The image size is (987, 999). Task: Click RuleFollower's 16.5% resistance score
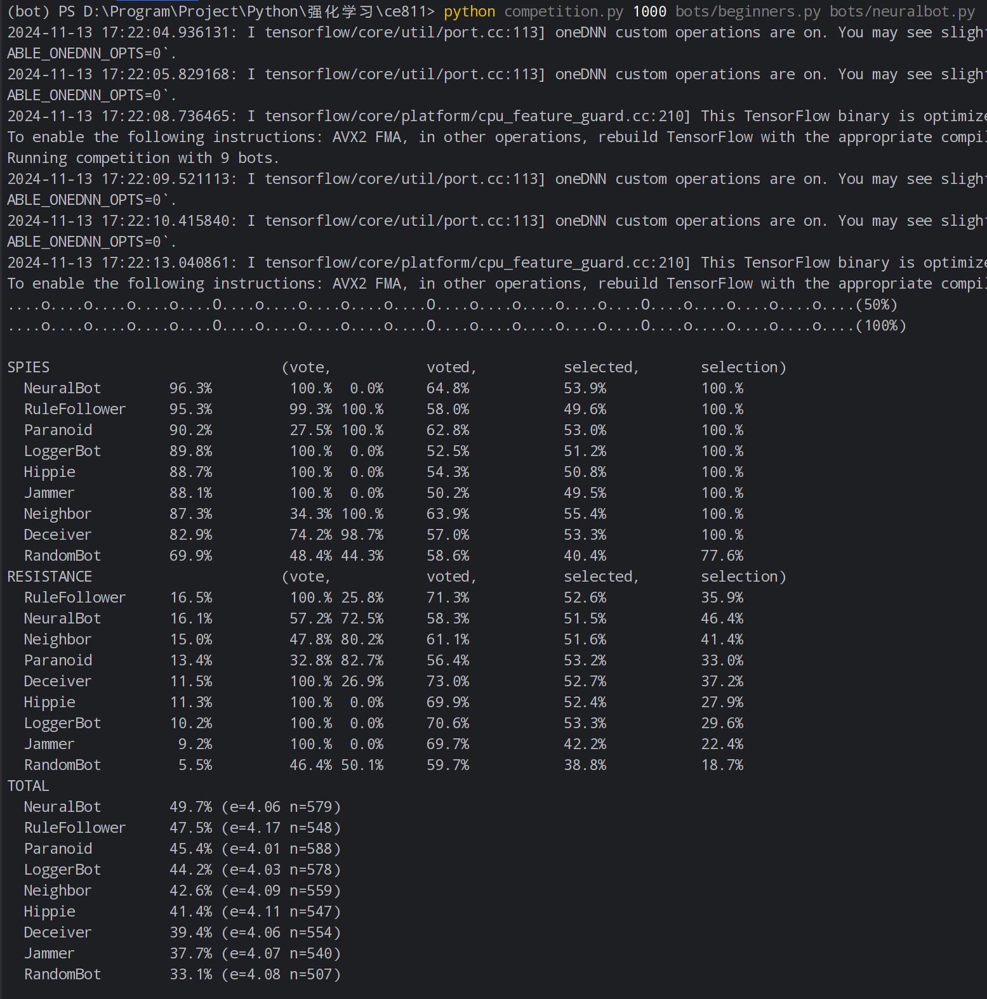pyautogui.click(x=190, y=597)
